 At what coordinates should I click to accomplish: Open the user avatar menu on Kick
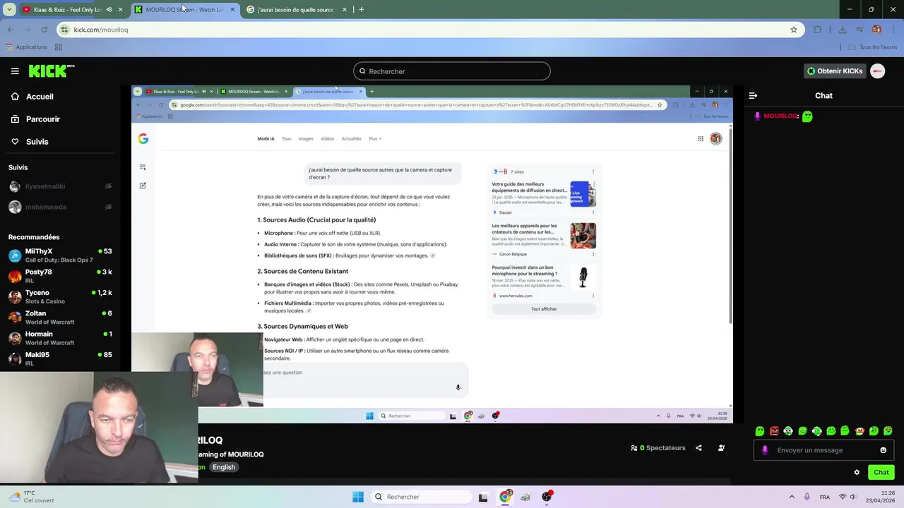pyautogui.click(x=878, y=71)
